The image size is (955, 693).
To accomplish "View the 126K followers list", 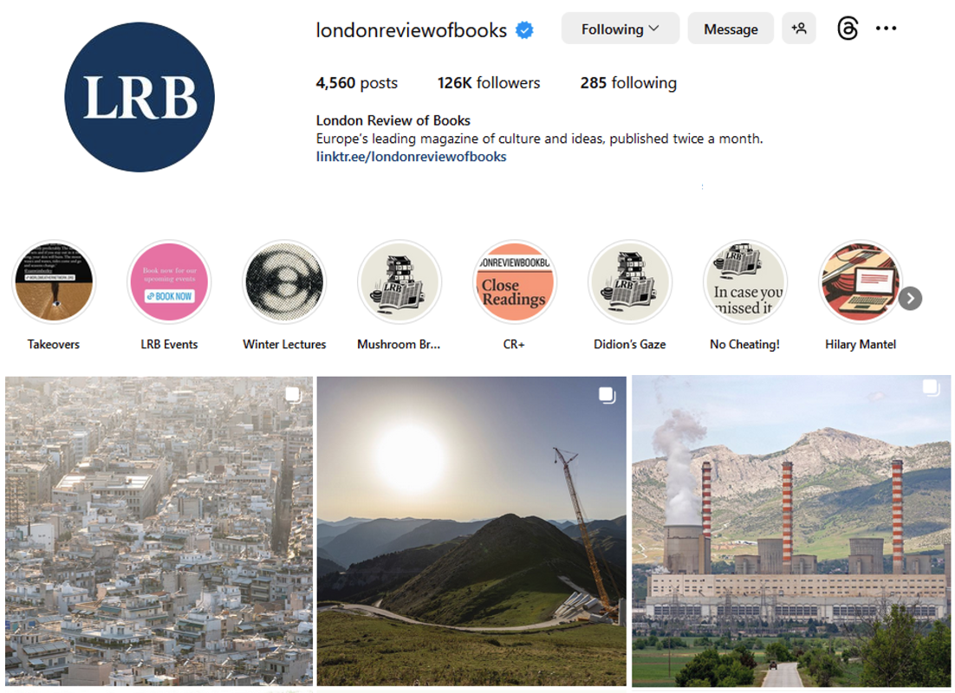I will pos(489,83).
